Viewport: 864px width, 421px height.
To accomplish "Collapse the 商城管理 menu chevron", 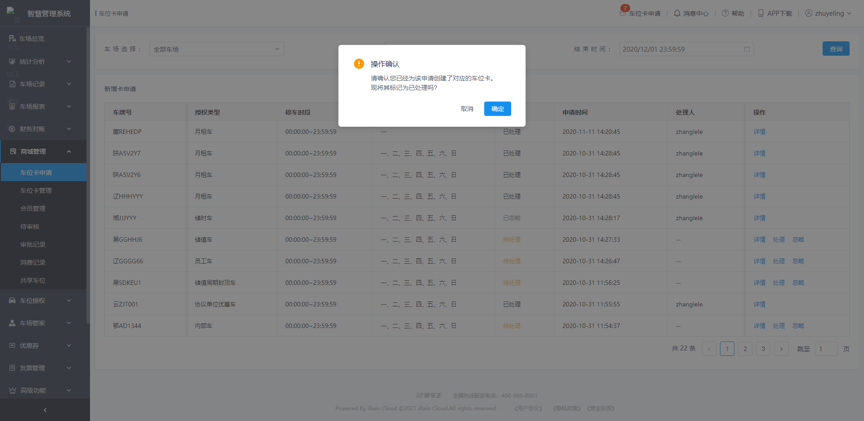I will click(x=69, y=151).
